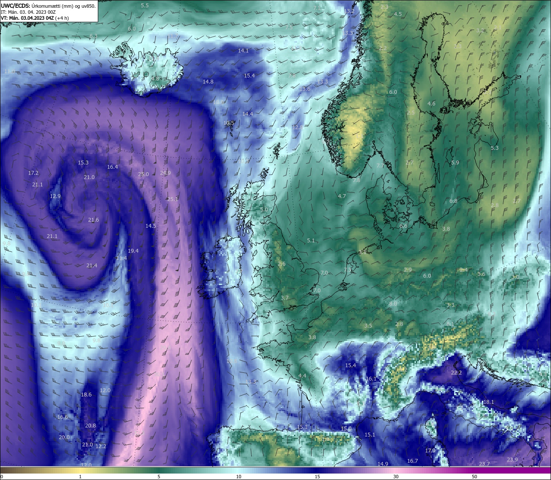Click the 12.2 value on the map
Viewport: 551px width, 480px height.
[101, 446]
